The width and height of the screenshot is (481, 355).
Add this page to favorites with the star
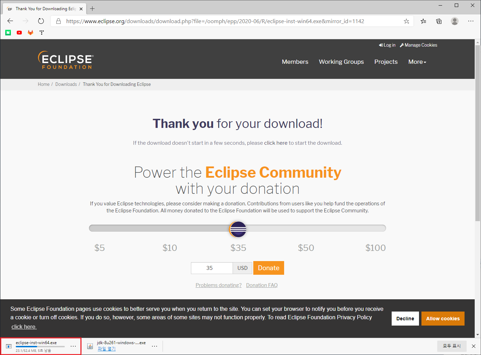[x=406, y=21]
